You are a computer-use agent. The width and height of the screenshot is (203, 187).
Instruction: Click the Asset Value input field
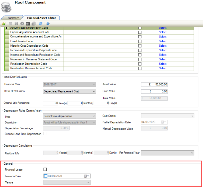(x=154, y=84)
